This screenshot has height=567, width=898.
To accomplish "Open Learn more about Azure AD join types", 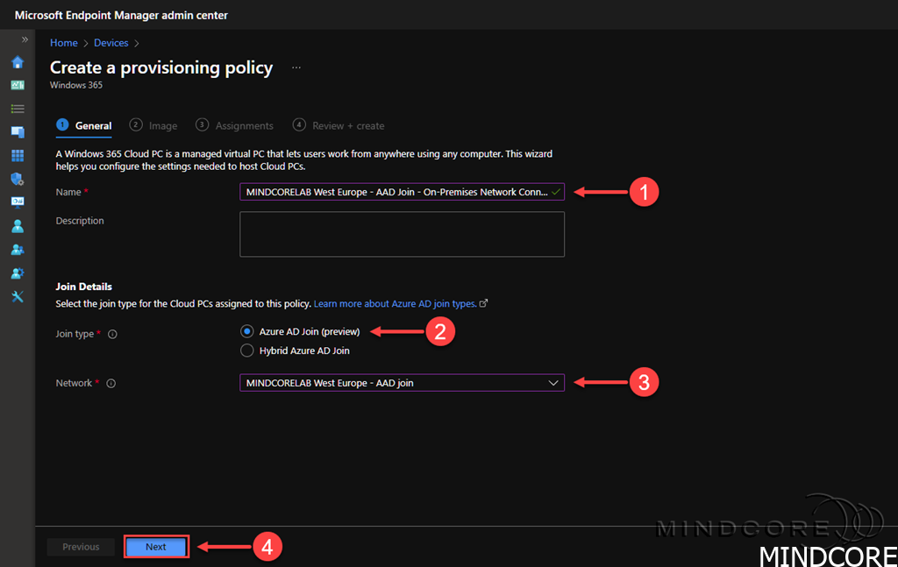I will [x=396, y=303].
